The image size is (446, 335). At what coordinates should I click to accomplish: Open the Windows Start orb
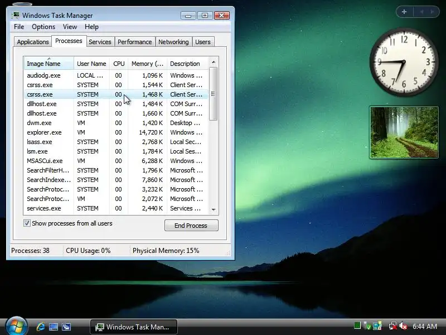(16, 327)
